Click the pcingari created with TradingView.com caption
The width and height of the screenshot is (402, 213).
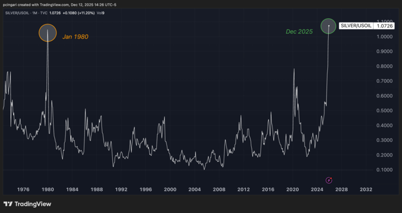click(x=60, y=5)
